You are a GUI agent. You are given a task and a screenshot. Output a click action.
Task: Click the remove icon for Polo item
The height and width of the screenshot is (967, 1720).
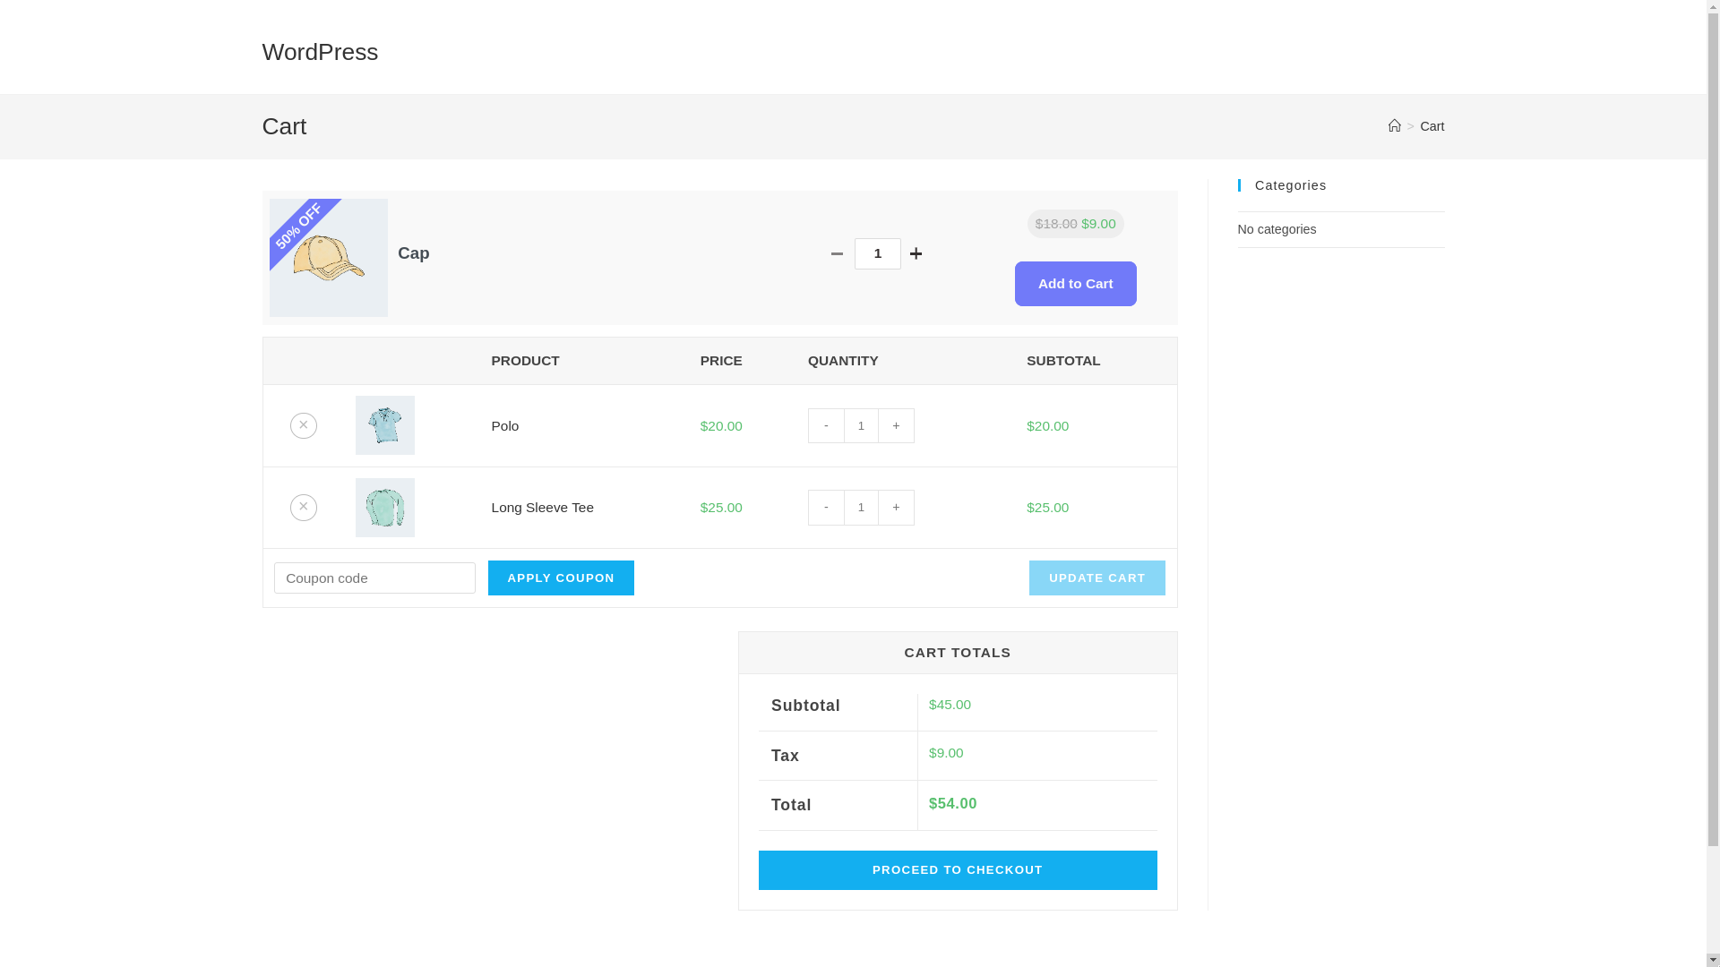(x=304, y=425)
